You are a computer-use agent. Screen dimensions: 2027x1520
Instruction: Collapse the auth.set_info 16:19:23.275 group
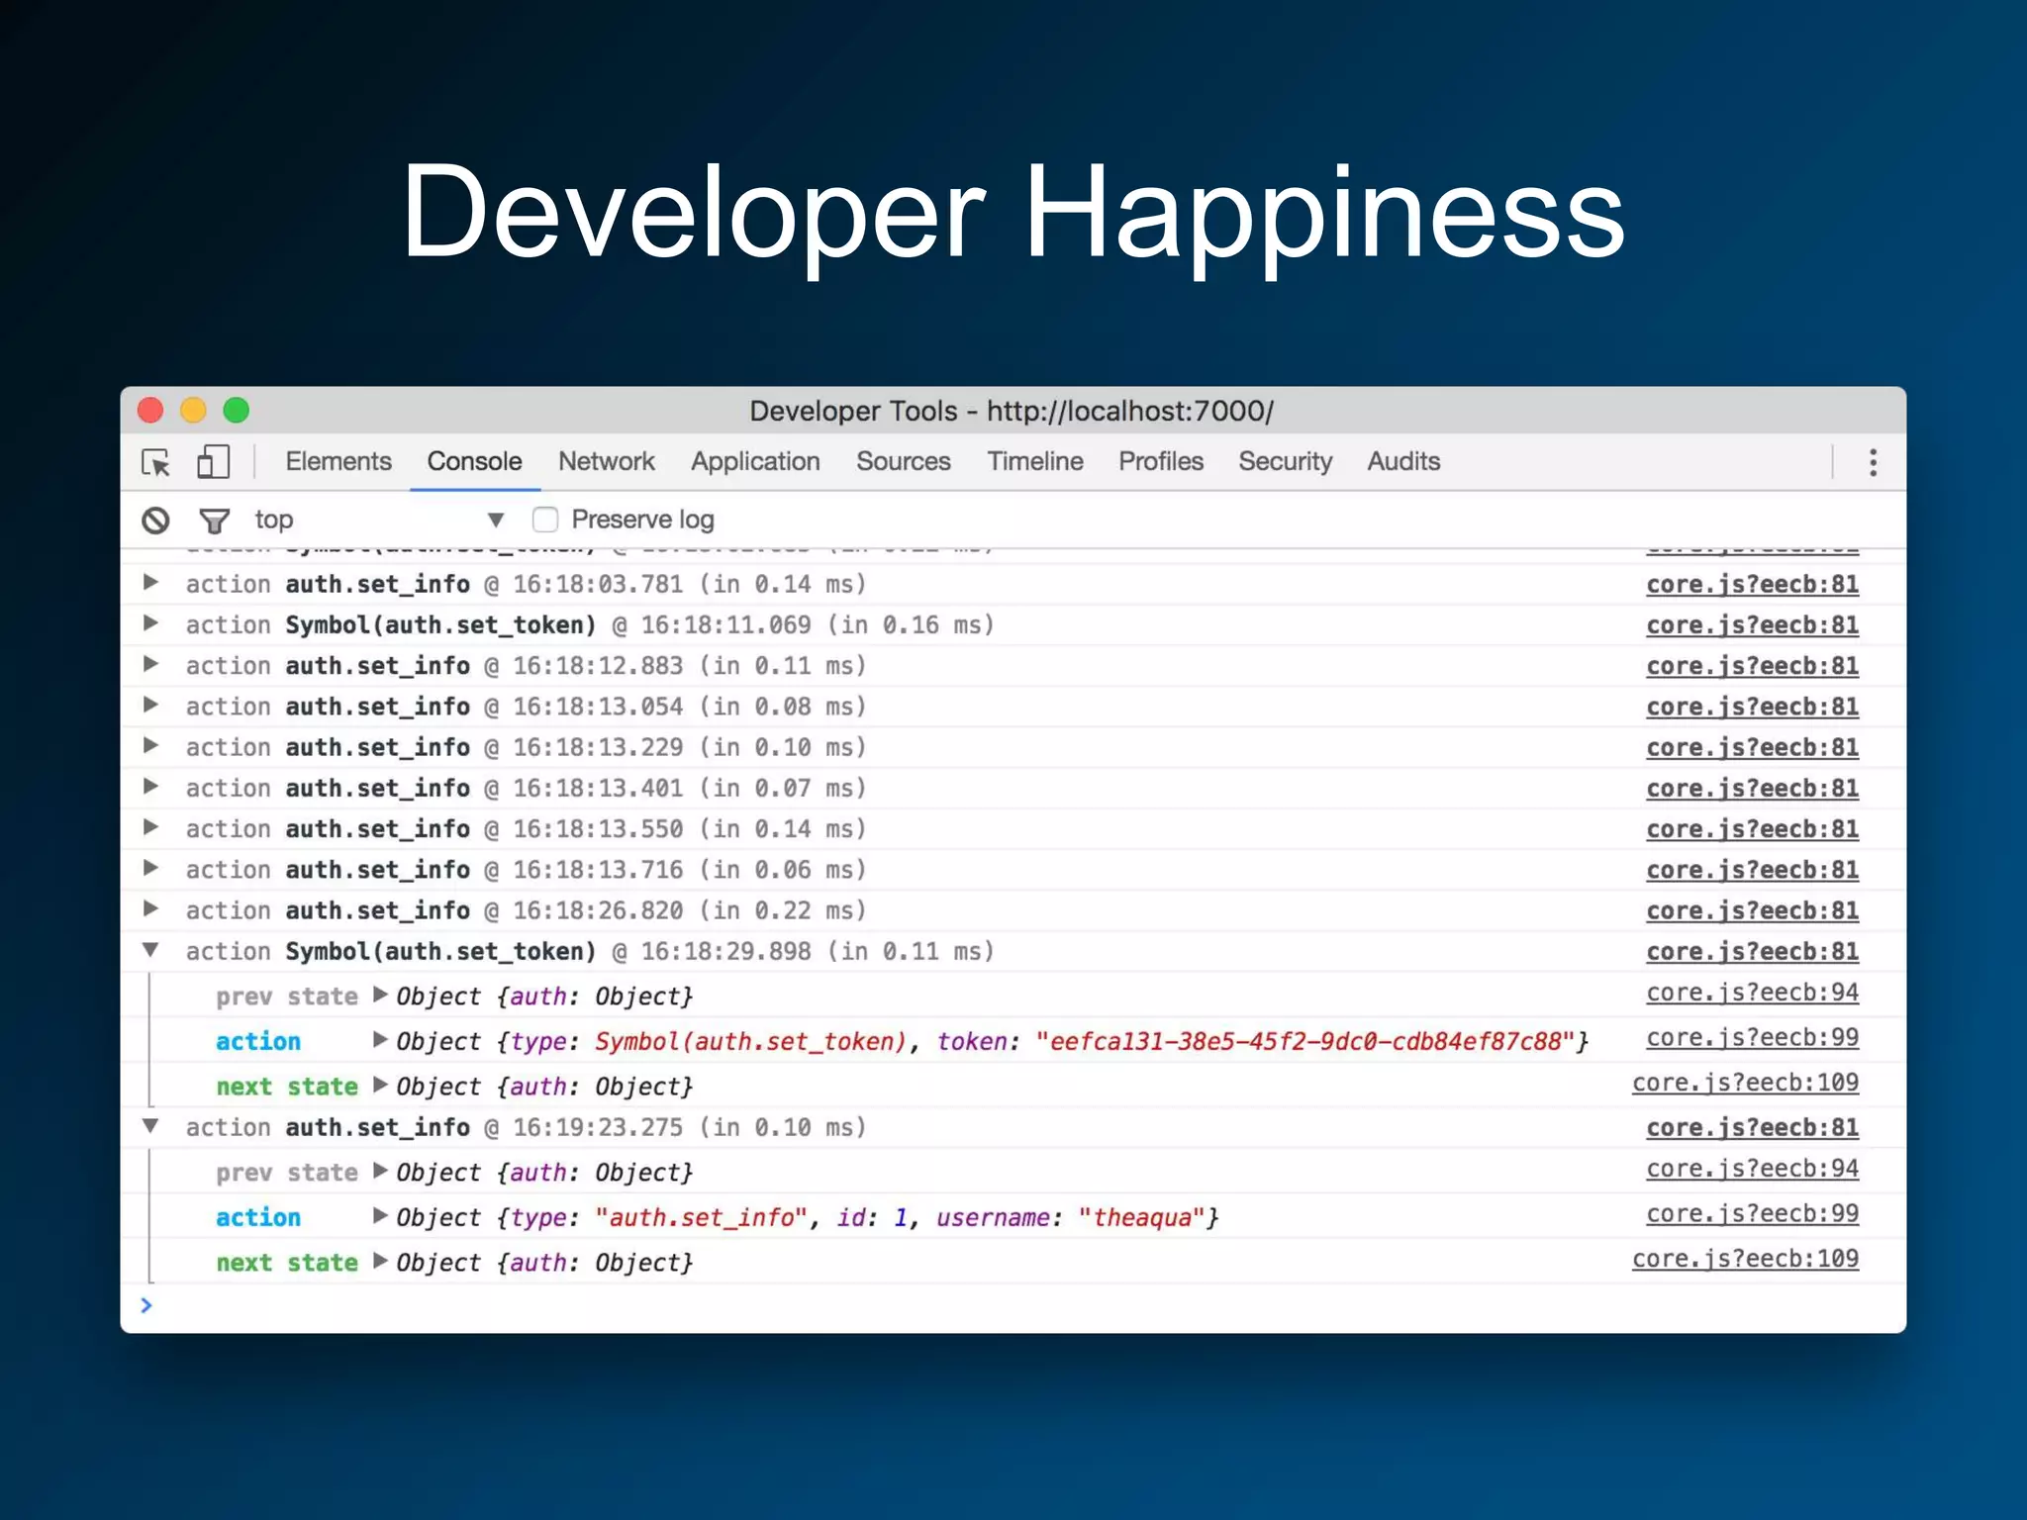coord(150,1125)
